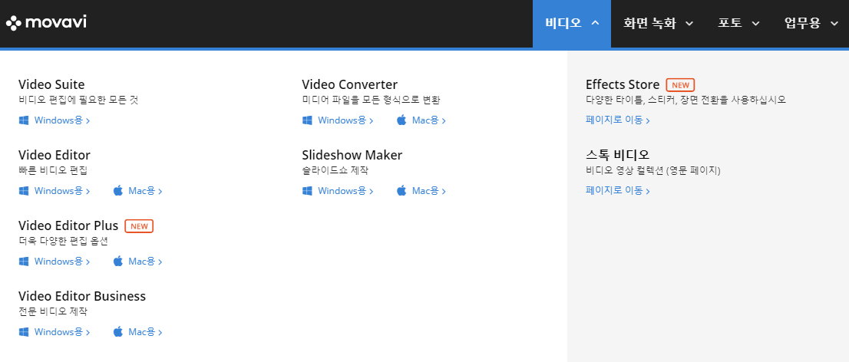Click Apple icon under Video Editor Business

(x=118, y=331)
